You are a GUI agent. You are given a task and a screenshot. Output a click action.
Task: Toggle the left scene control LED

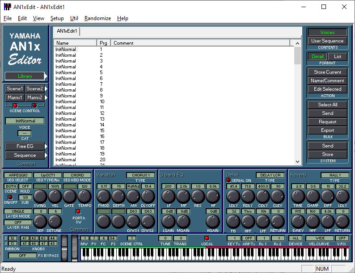click(x=15, y=105)
